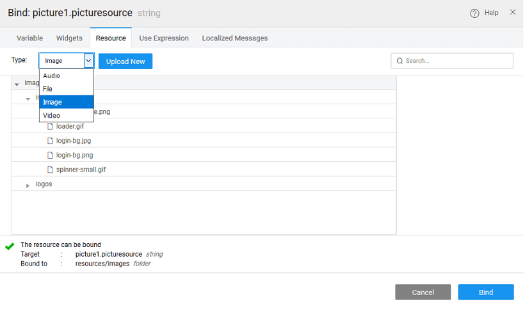Click the file icon beside spinner-small.gif
Viewport: 525px width, 311px height.
click(x=51, y=170)
